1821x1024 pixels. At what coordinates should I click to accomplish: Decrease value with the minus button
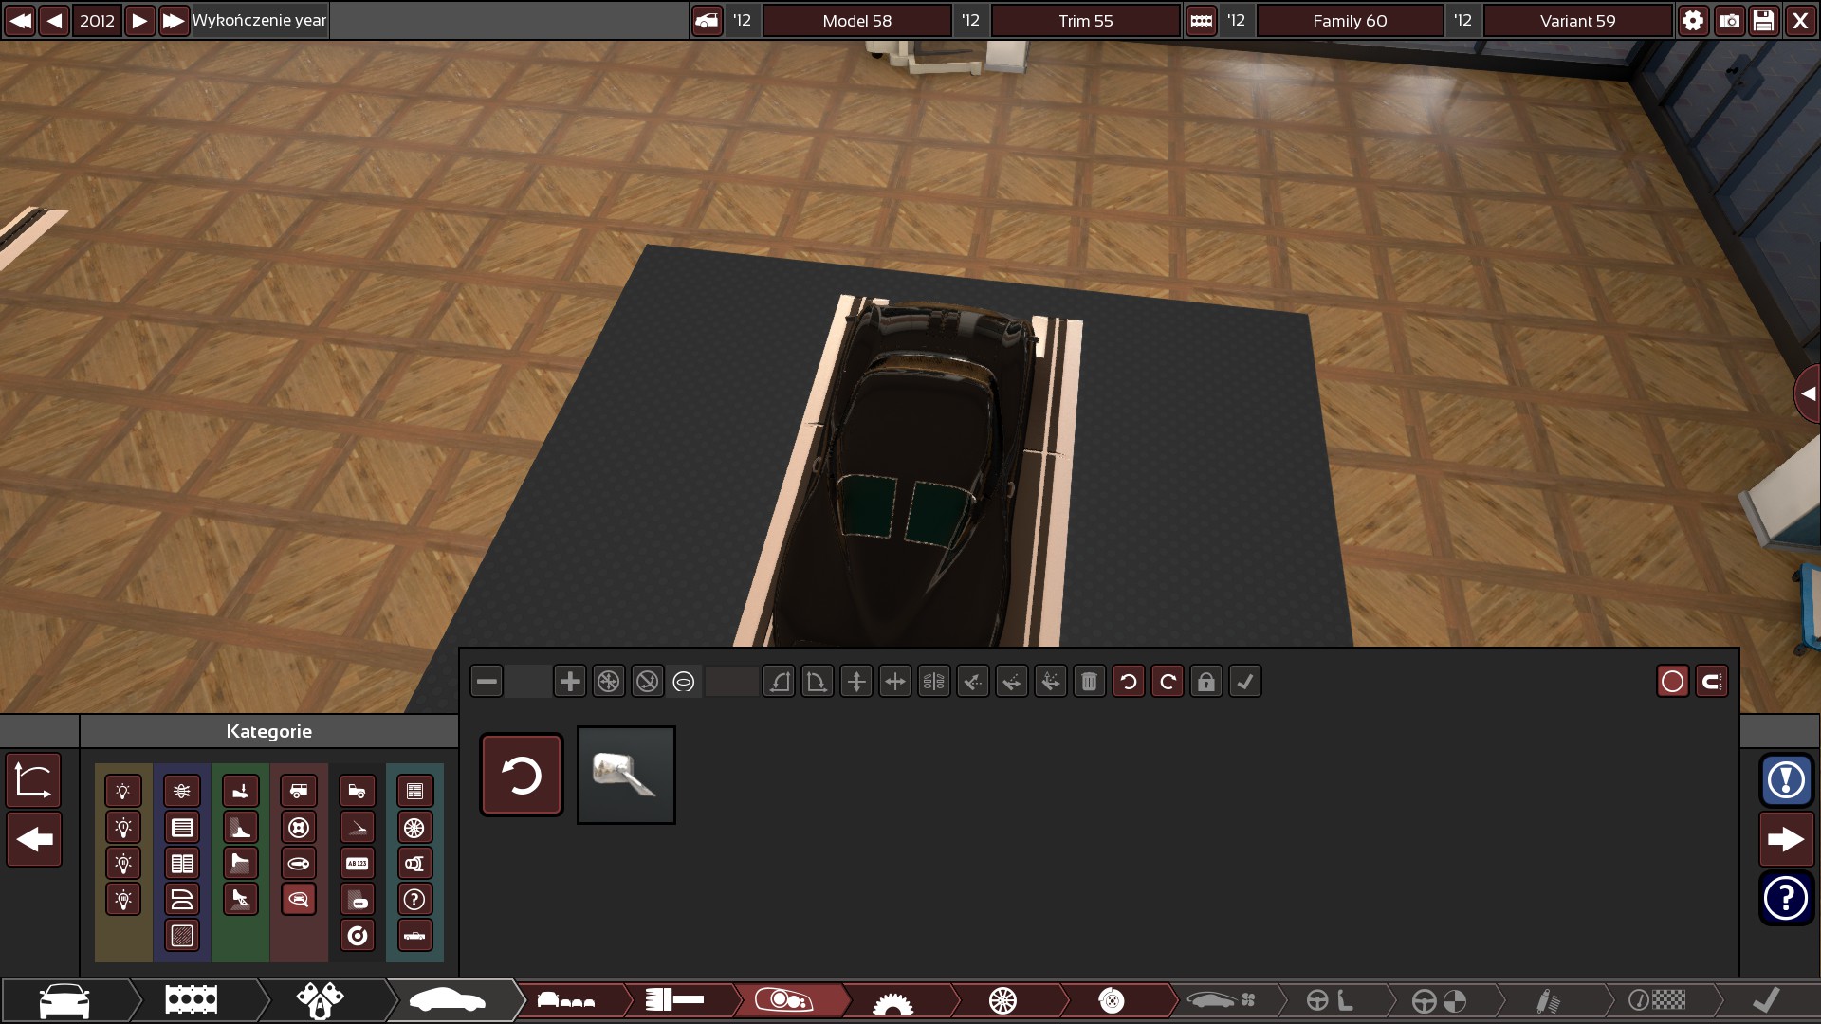(487, 682)
